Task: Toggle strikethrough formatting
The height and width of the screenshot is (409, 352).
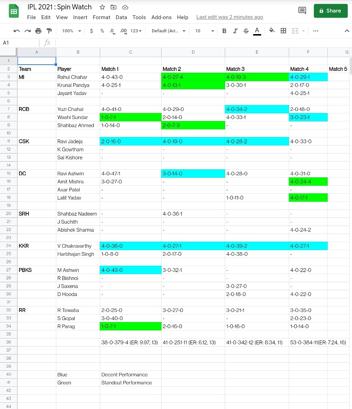Action: [246, 31]
